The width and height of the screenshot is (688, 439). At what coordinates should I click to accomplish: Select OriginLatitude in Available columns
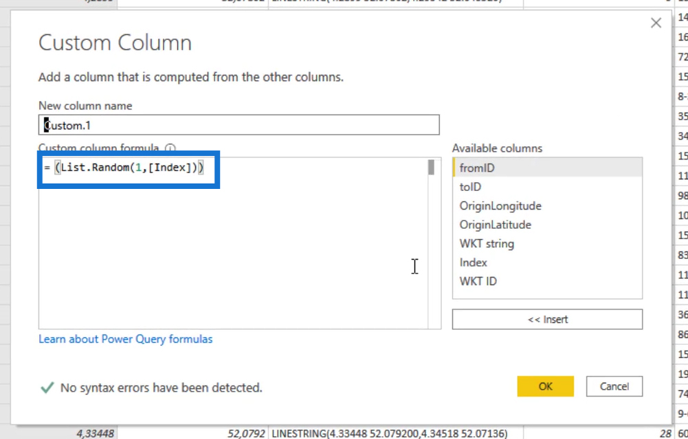547,225
